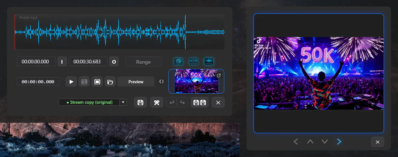This screenshot has width=398, height=157.
Task: Click the start time field 00:00:00.000
Action: pyautogui.click(x=36, y=61)
